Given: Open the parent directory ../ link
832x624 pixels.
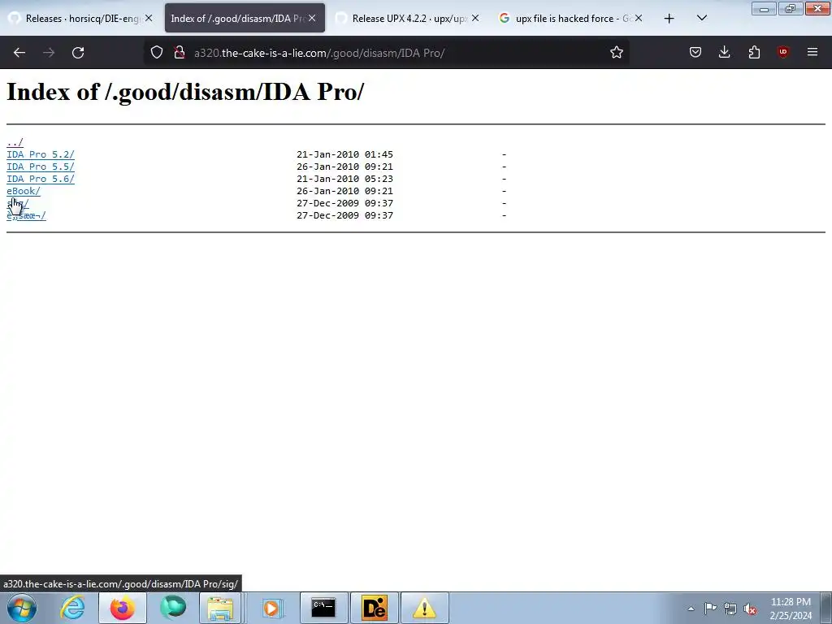Looking at the screenshot, I should pos(15,142).
